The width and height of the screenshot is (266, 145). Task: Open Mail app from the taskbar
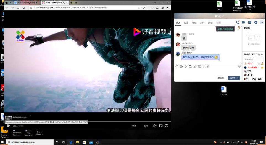pyautogui.click(x=91, y=142)
